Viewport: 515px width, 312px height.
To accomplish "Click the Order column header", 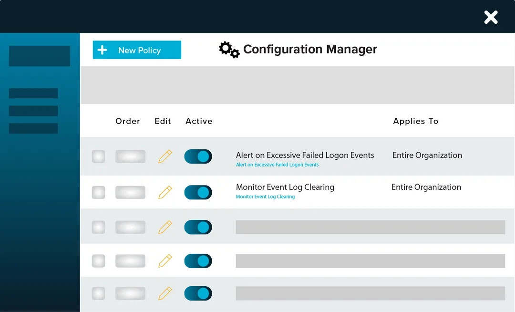I will [x=128, y=121].
